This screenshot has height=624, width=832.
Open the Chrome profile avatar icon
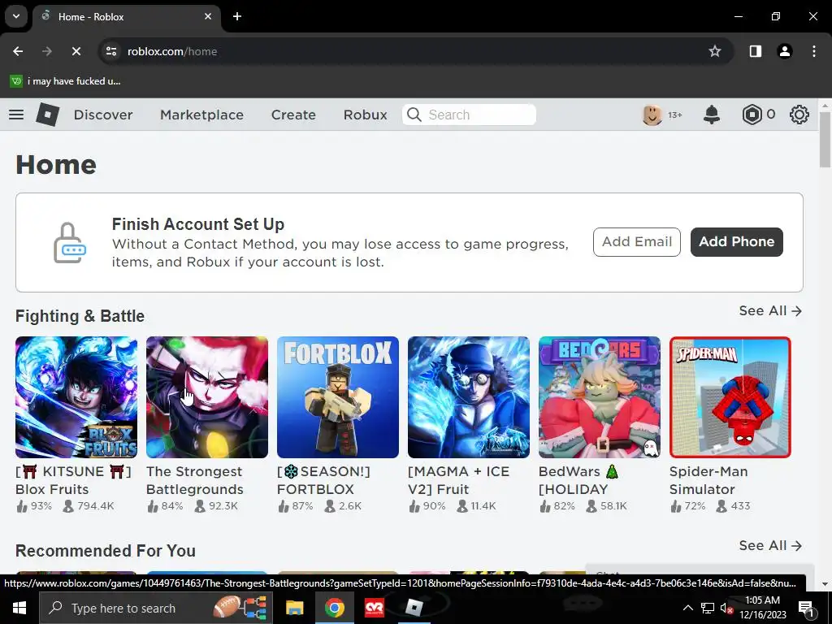[x=784, y=51]
